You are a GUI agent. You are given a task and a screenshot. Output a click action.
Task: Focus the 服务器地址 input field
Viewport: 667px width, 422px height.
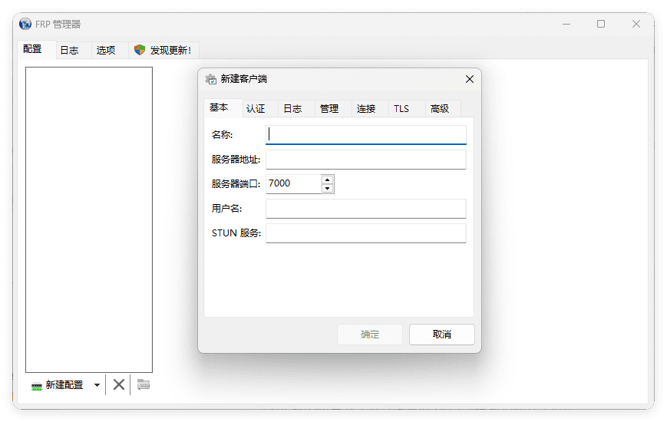tap(366, 160)
